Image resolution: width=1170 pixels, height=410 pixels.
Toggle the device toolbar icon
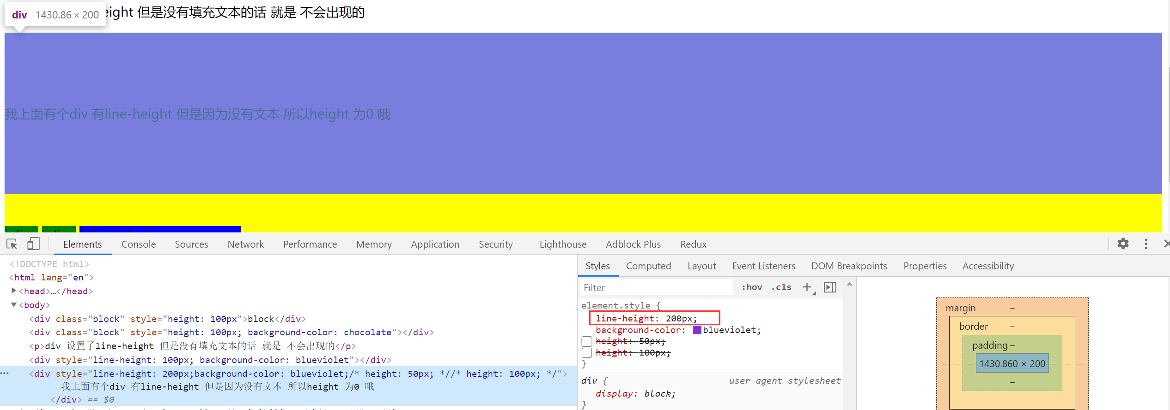click(33, 244)
